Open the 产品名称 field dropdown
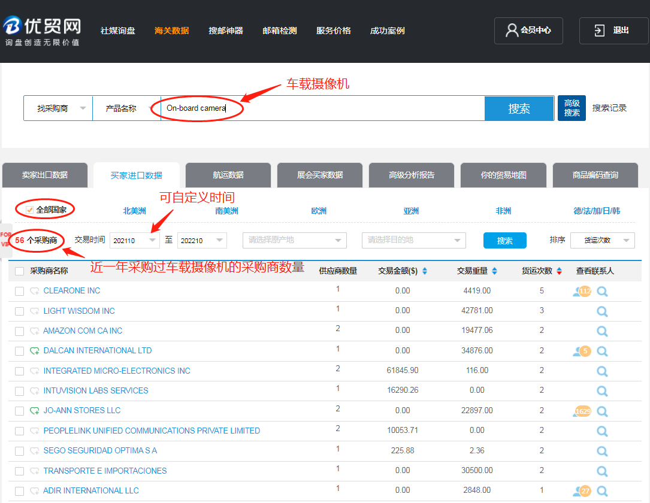 point(127,108)
